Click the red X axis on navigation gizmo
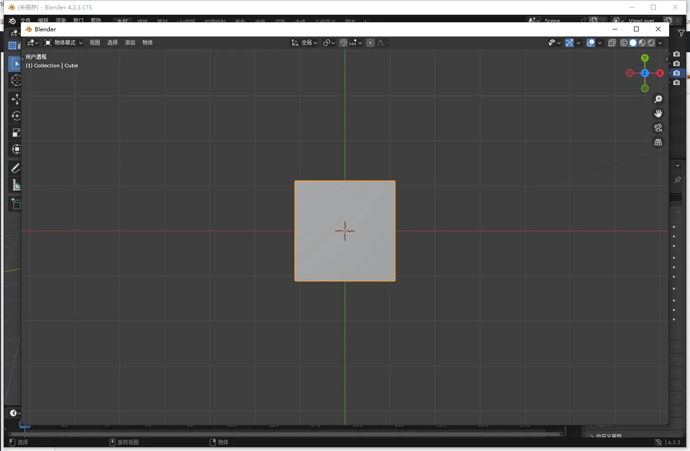Image resolution: width=690 pixels, height=451 pixels. tap(660, 73)
